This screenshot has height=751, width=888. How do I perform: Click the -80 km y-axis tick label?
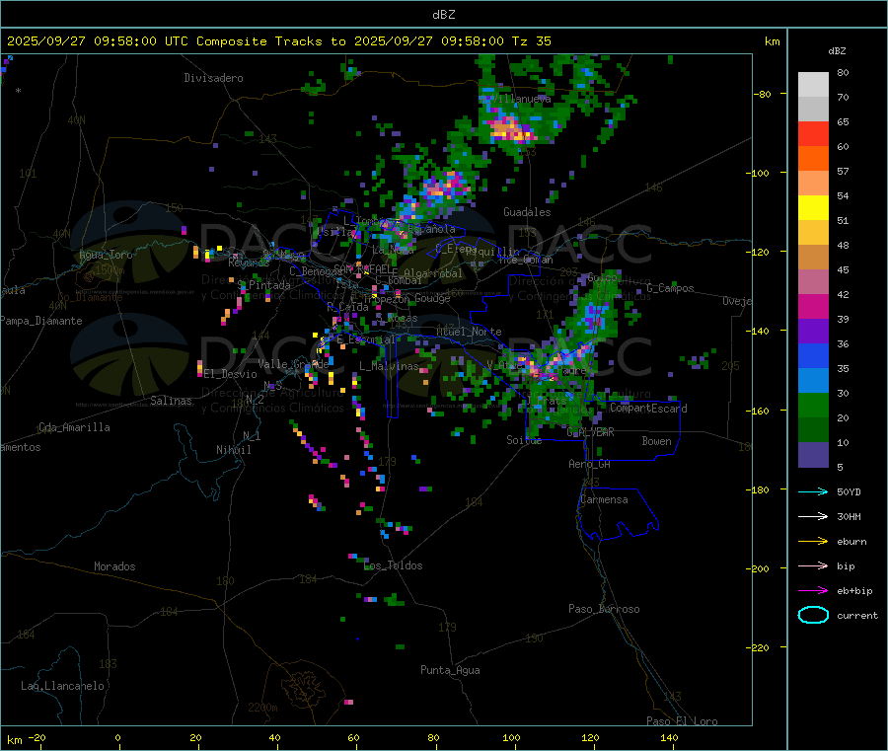click(x=763, y=94)
